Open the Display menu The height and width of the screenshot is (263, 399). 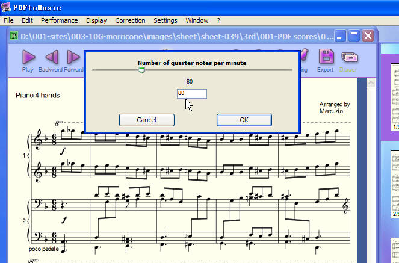click(x=96, y=20)
